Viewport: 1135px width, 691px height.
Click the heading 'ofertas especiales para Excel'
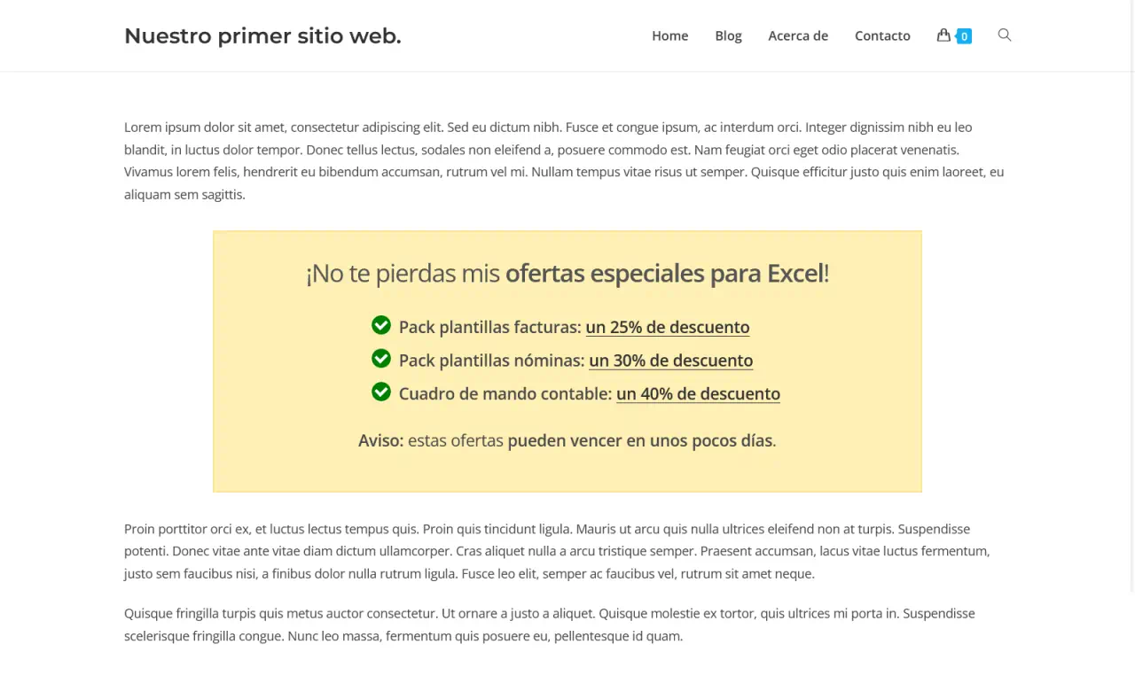pyautogui.click(x=664, y=274)
